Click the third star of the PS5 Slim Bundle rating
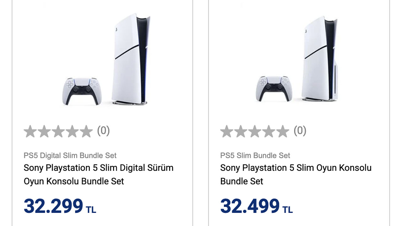402x226 pixels. coord(255,132)
